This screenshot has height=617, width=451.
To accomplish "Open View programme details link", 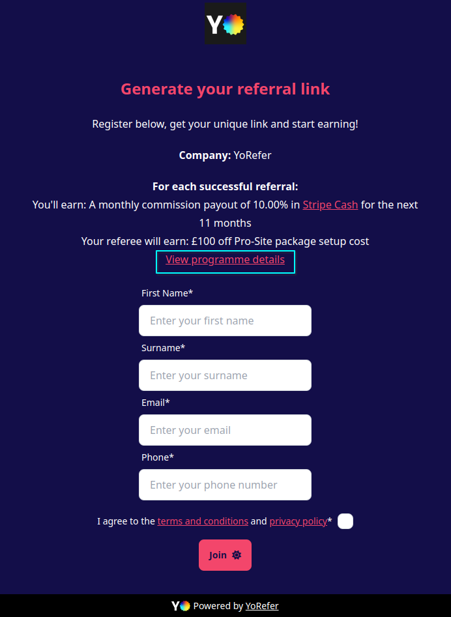I will tap(225, 259).
